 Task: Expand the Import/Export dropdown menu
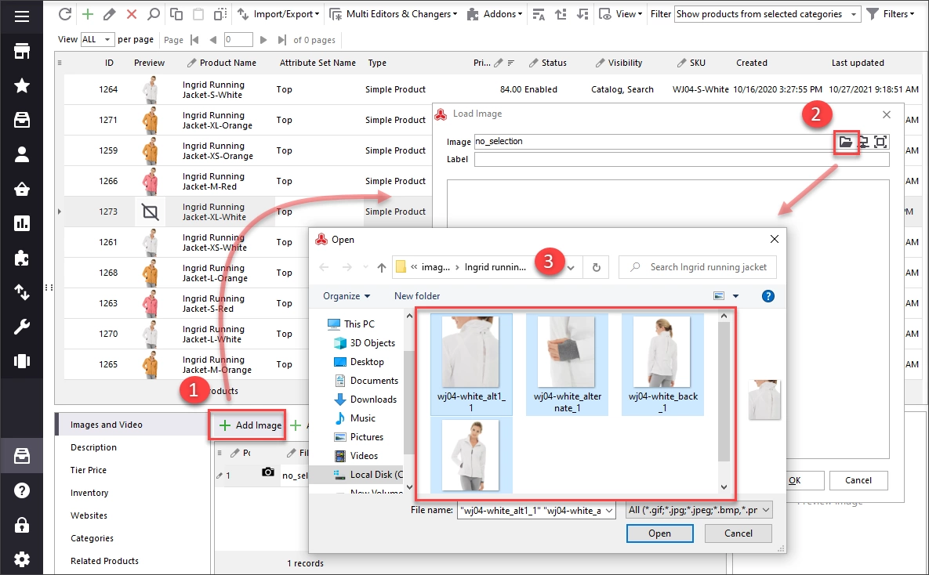pos(278,14)
